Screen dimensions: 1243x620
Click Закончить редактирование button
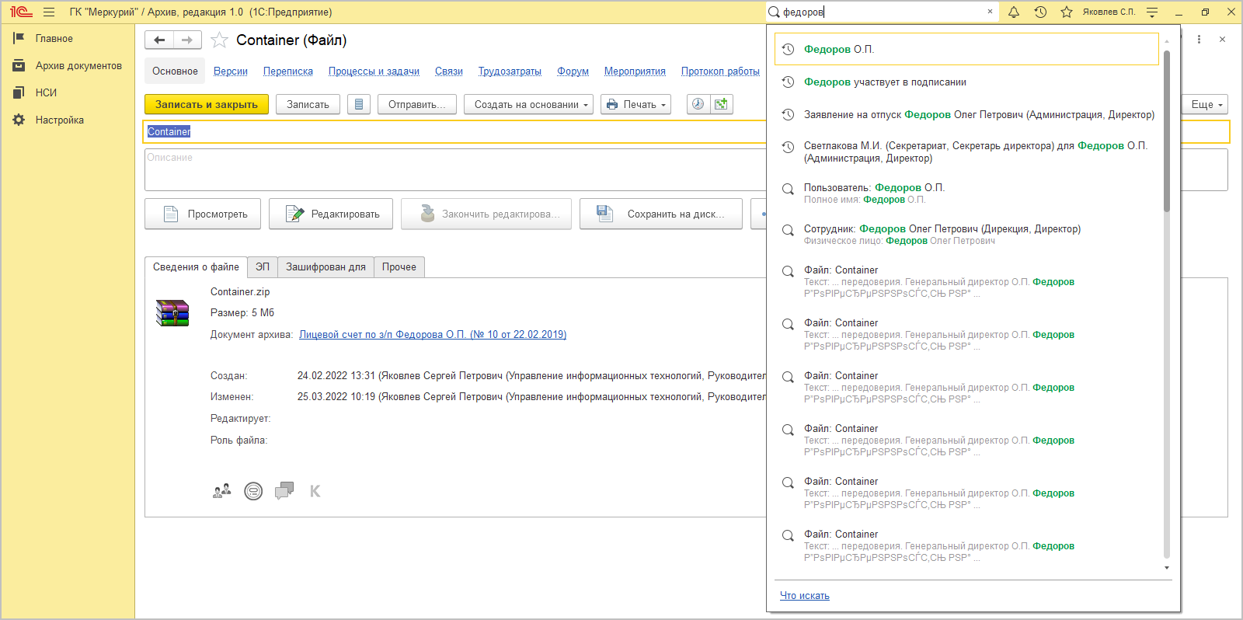pos(486,214)
